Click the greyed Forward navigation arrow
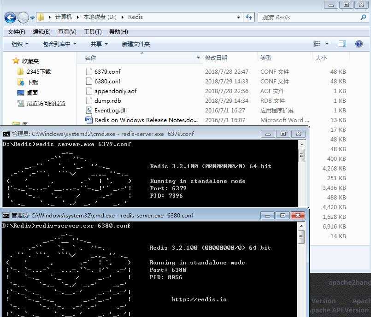This screenshot has height=317, width=371. 23,18
